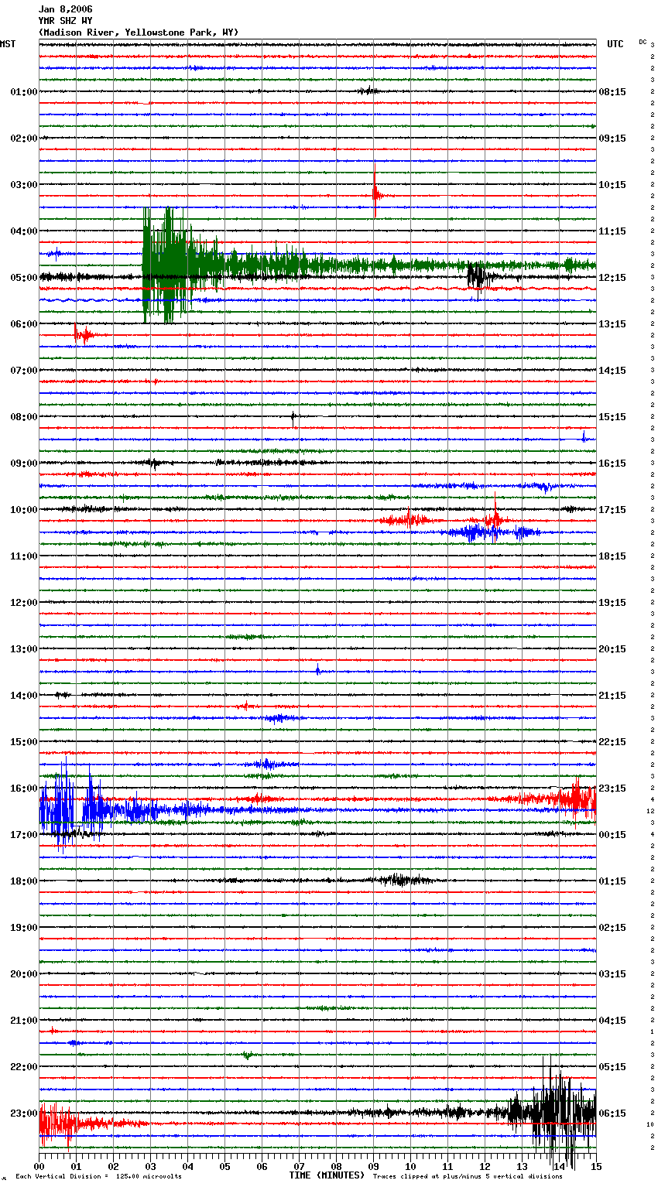Select the "03:00" MST row label
Image resolution: width=658 pixels, height=1187 pixels.
click(24, 185)
